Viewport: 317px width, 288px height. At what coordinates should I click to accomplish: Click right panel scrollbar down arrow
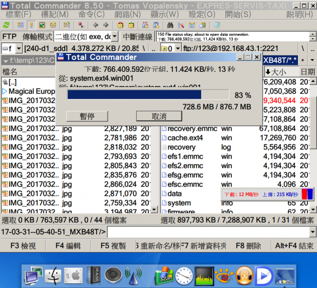click(x=313, y=210)
